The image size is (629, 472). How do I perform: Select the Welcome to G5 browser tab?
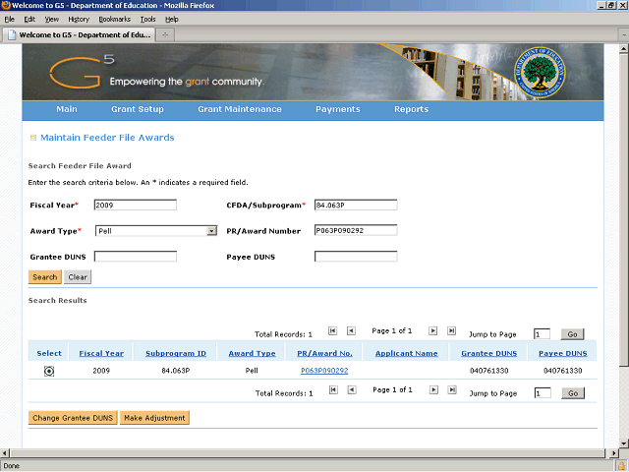(79, 35)
